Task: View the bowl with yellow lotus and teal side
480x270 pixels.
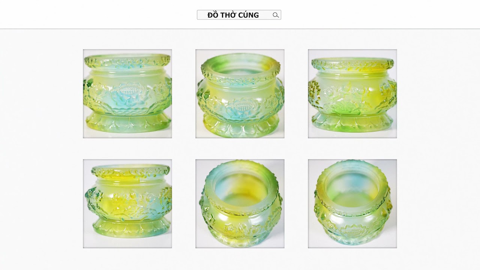Action: 127,204
